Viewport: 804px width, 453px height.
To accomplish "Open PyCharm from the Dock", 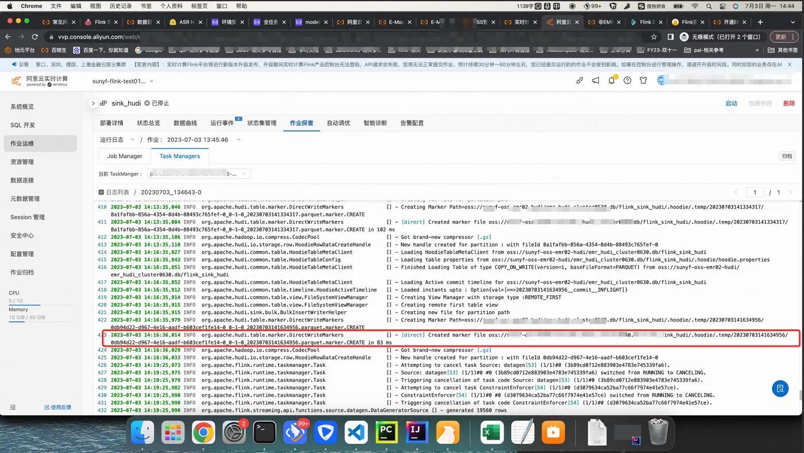I will [386, 432].
